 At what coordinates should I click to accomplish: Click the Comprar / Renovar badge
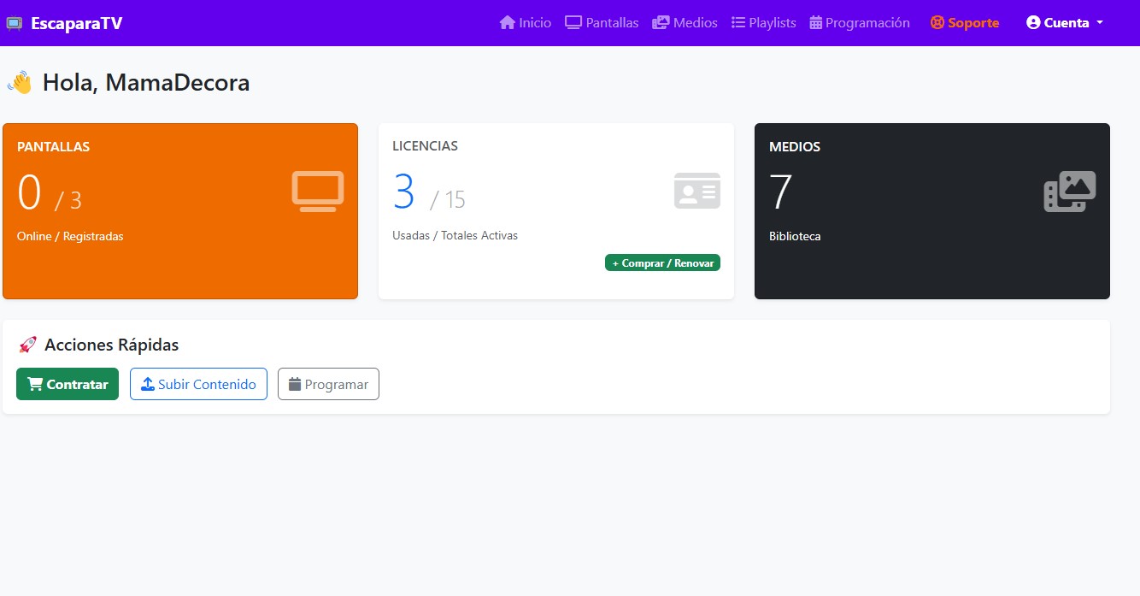coord(662,263)
